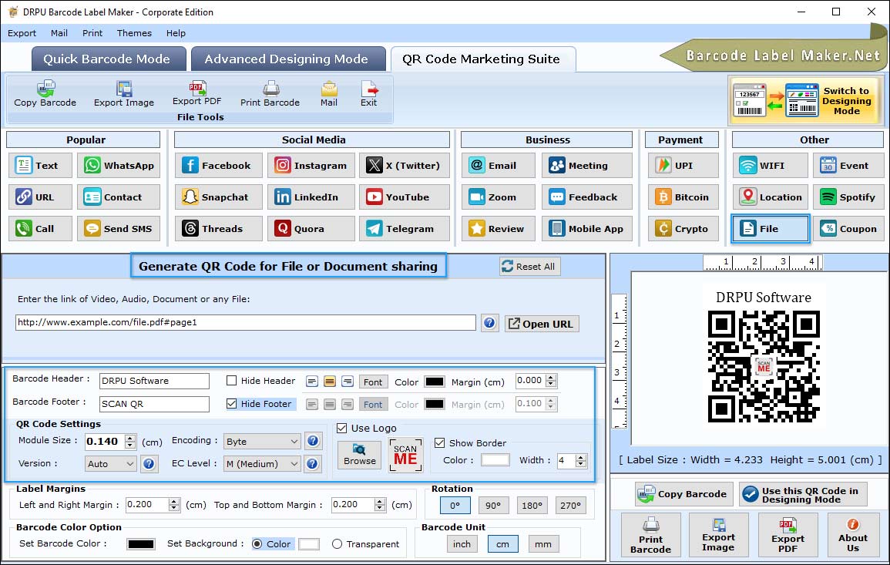Pick the Telegram QR code type
The width and height of the screenshot is (890, 565).
404,229
